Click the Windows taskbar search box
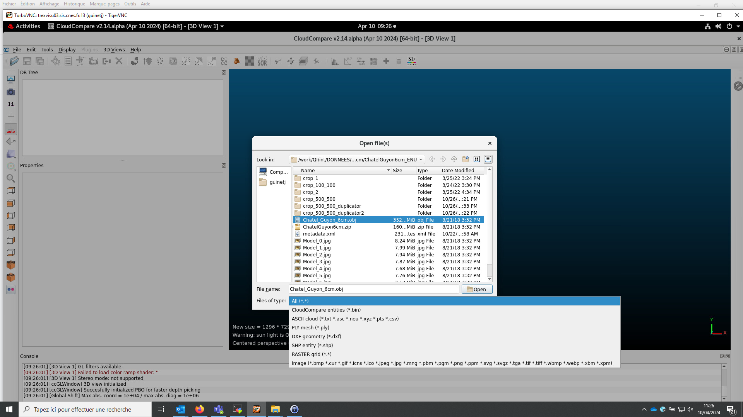The width and height of the screenshot is (743, 417). [x=85, y=409]
